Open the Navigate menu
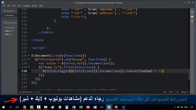The image size is (196, 110). (27, 6)
